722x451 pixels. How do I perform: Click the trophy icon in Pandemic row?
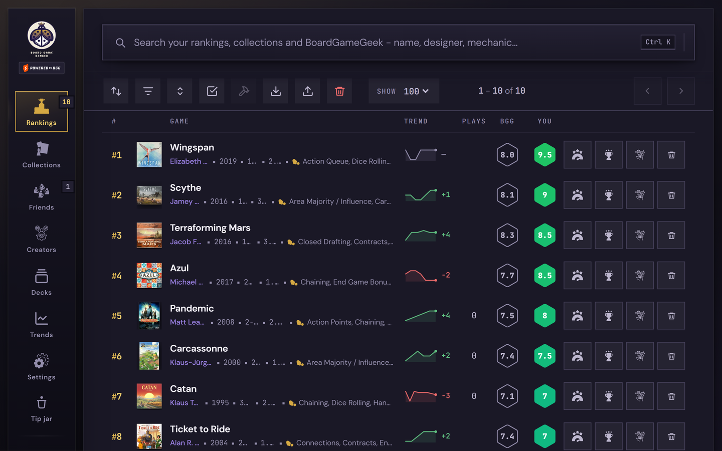609,316
